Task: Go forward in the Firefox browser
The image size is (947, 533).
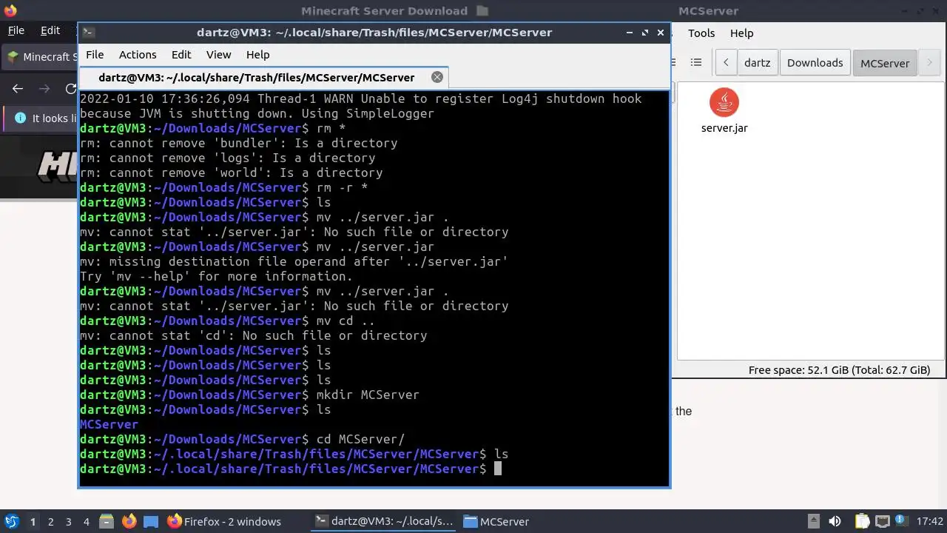Action: coord(44,89)
